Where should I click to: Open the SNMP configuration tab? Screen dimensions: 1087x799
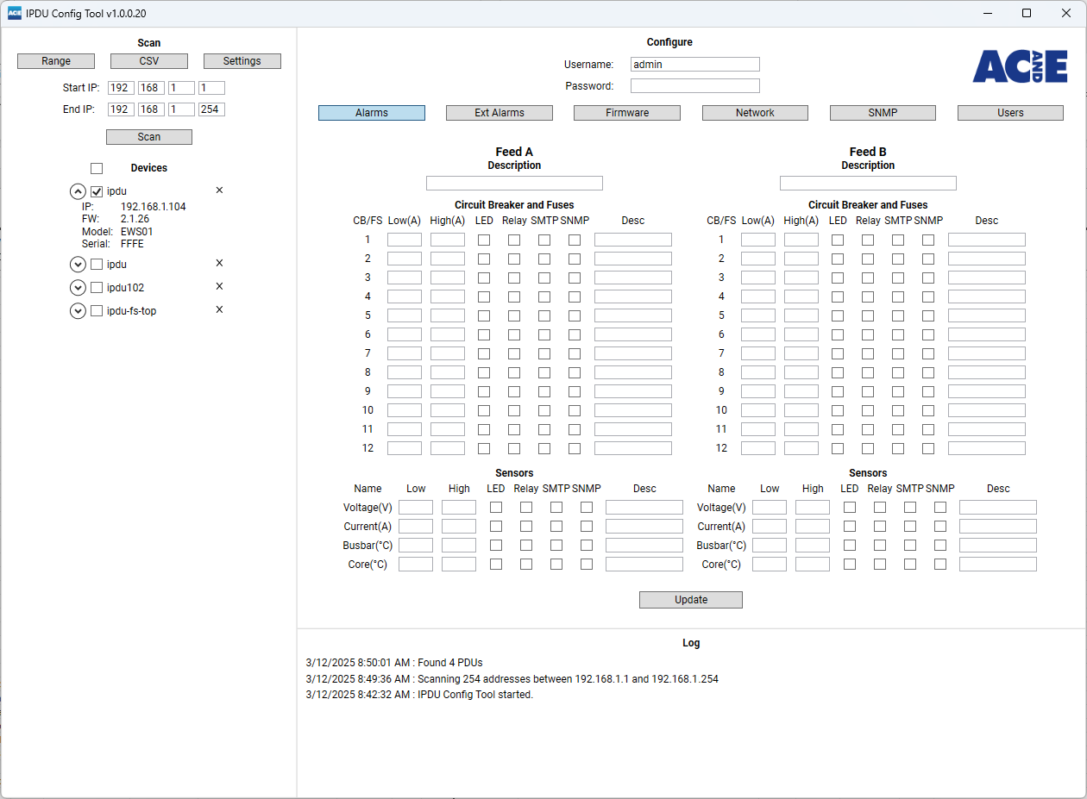[883, 113]
